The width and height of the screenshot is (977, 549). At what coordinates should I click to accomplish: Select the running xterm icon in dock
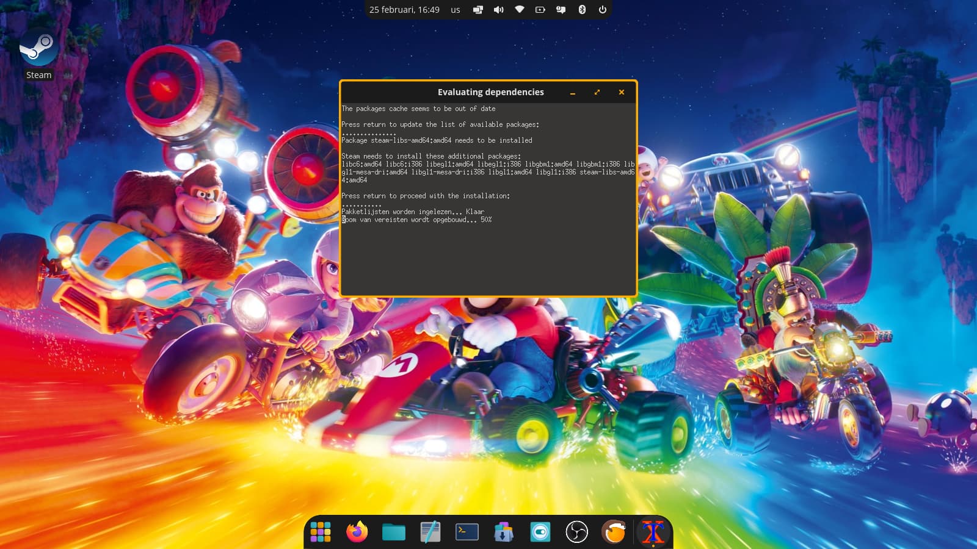click(x=653, y=532)
